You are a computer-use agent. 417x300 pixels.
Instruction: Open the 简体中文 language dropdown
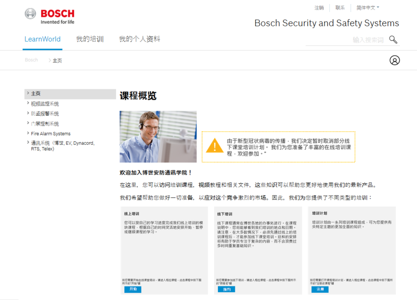point(368,8)
